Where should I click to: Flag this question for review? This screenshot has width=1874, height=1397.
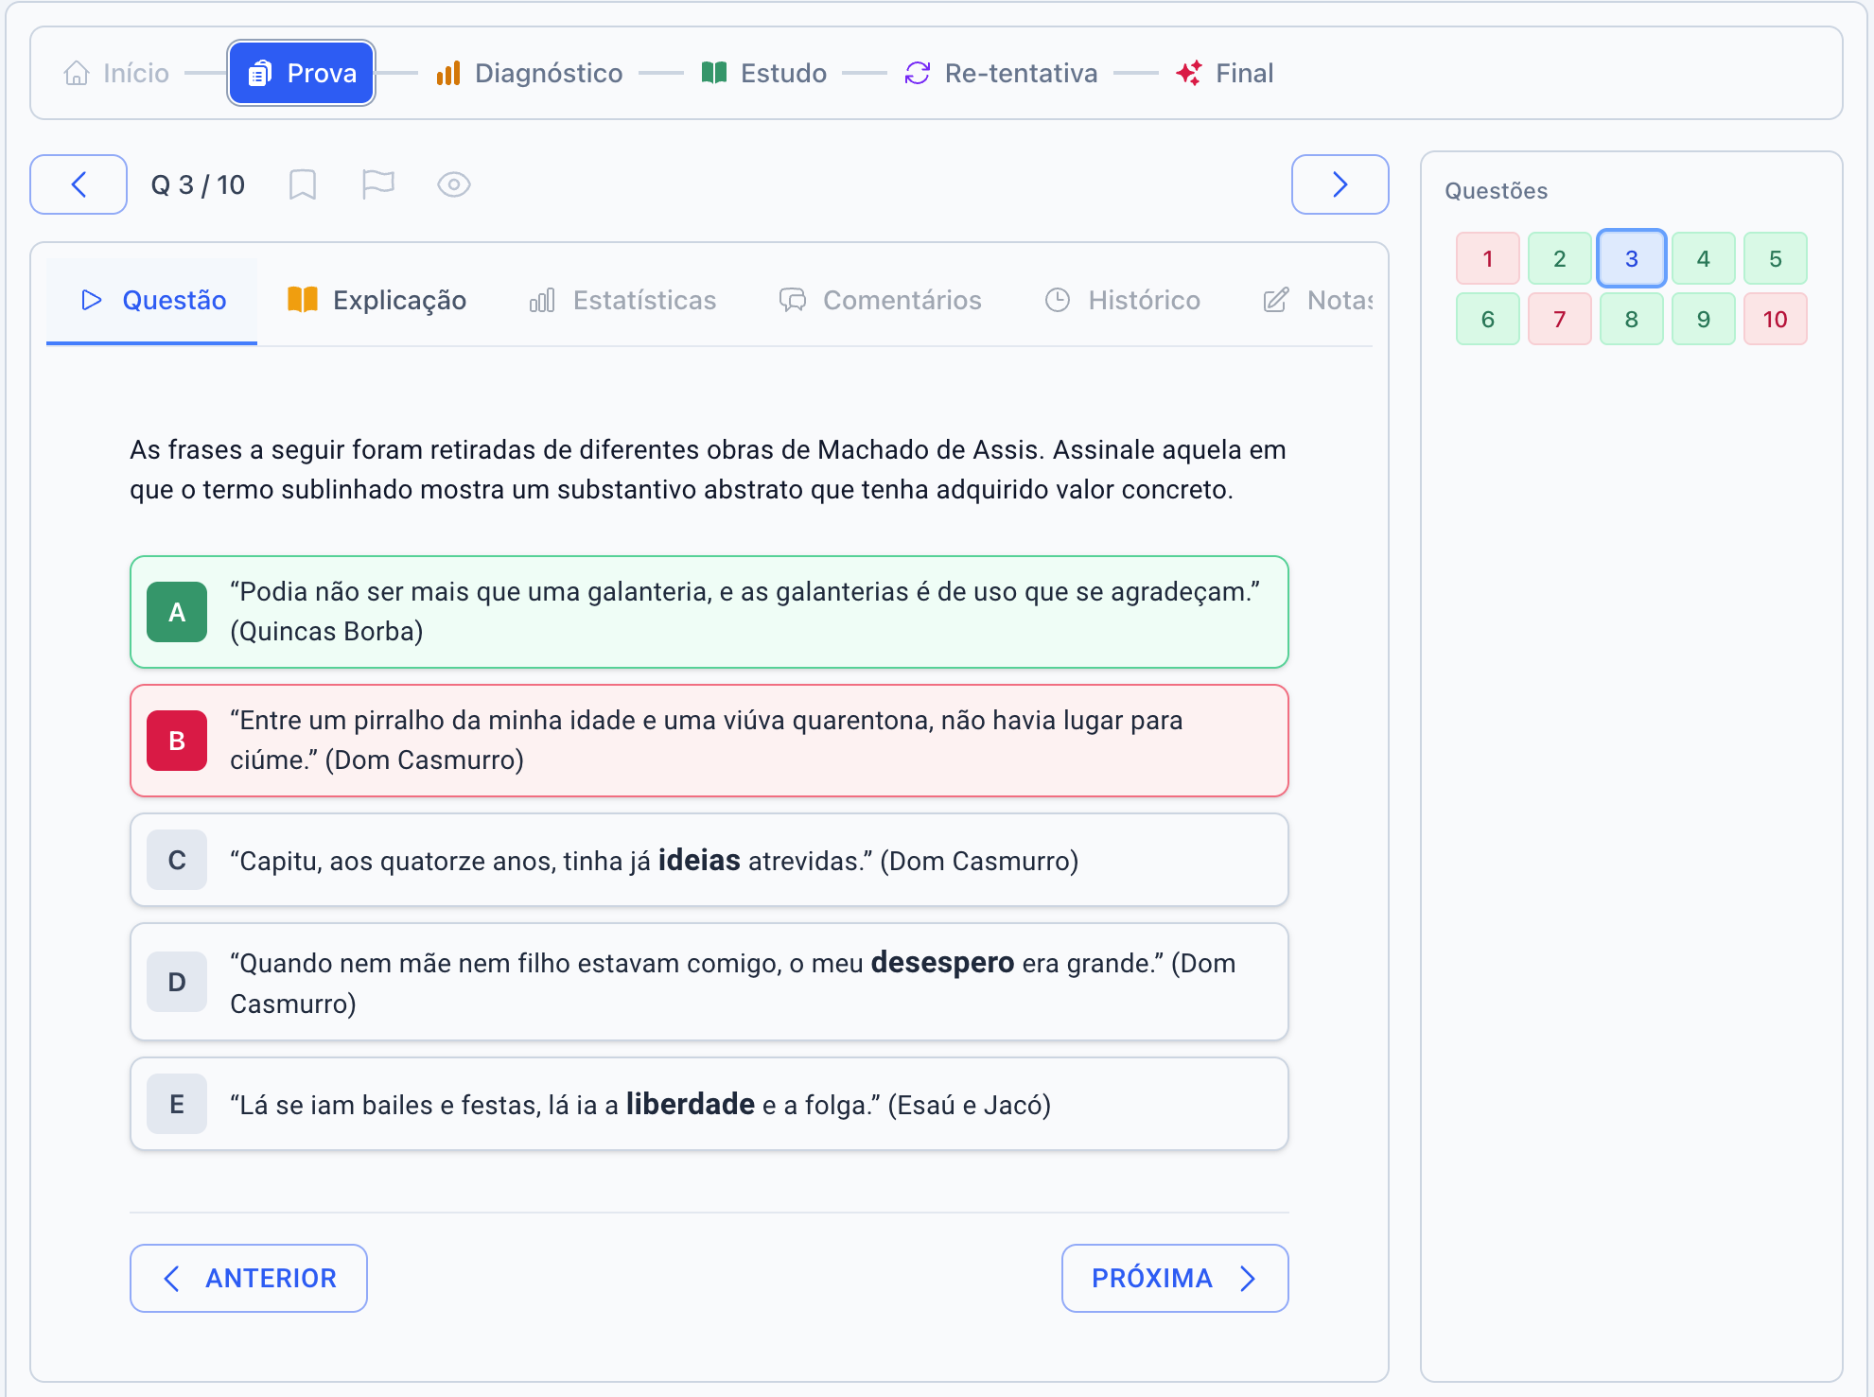(x=377, y=184)
